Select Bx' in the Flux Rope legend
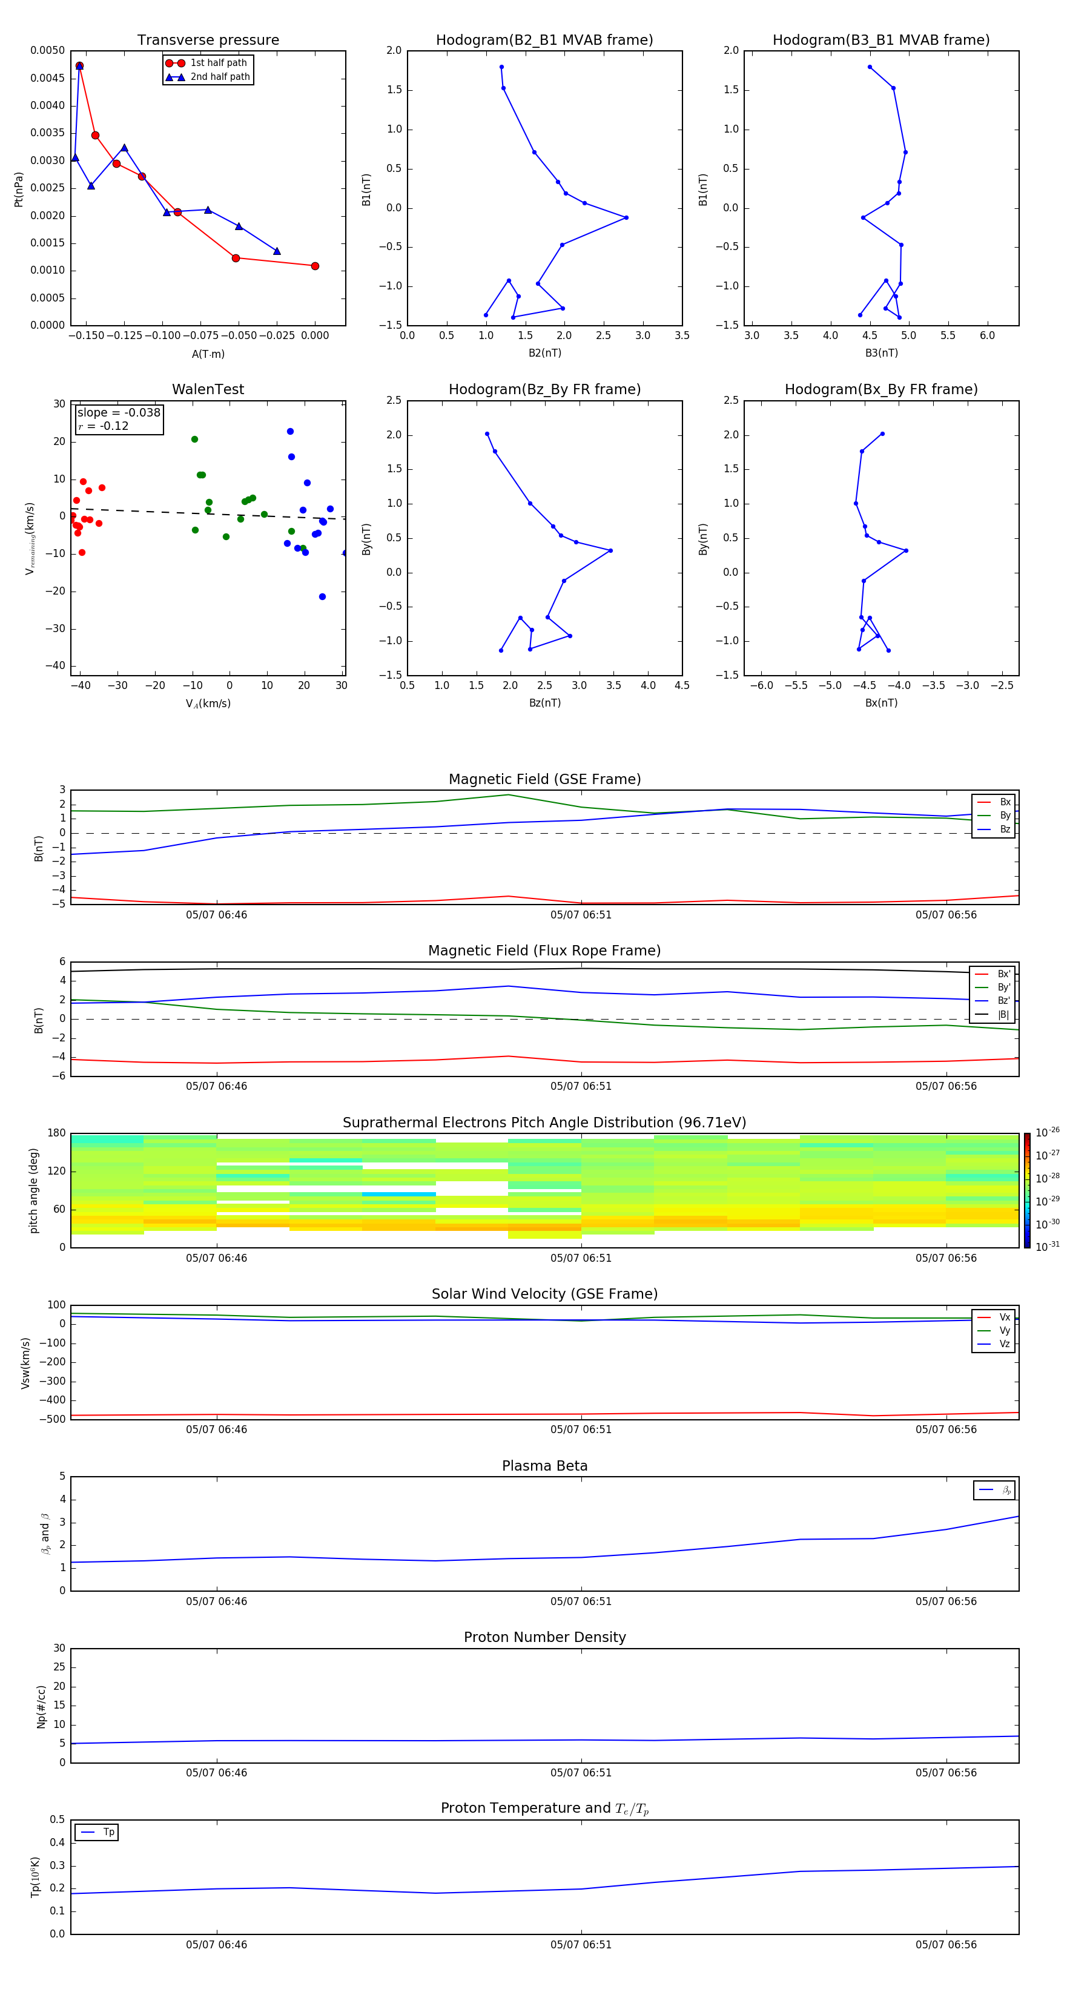 [993, 974]
